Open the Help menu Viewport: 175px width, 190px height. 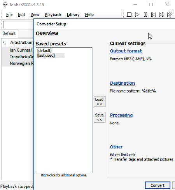coord(89,15)
